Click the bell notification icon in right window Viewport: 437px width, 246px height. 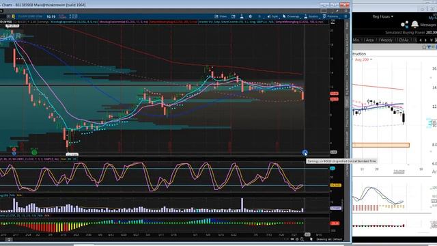(415, 25)
